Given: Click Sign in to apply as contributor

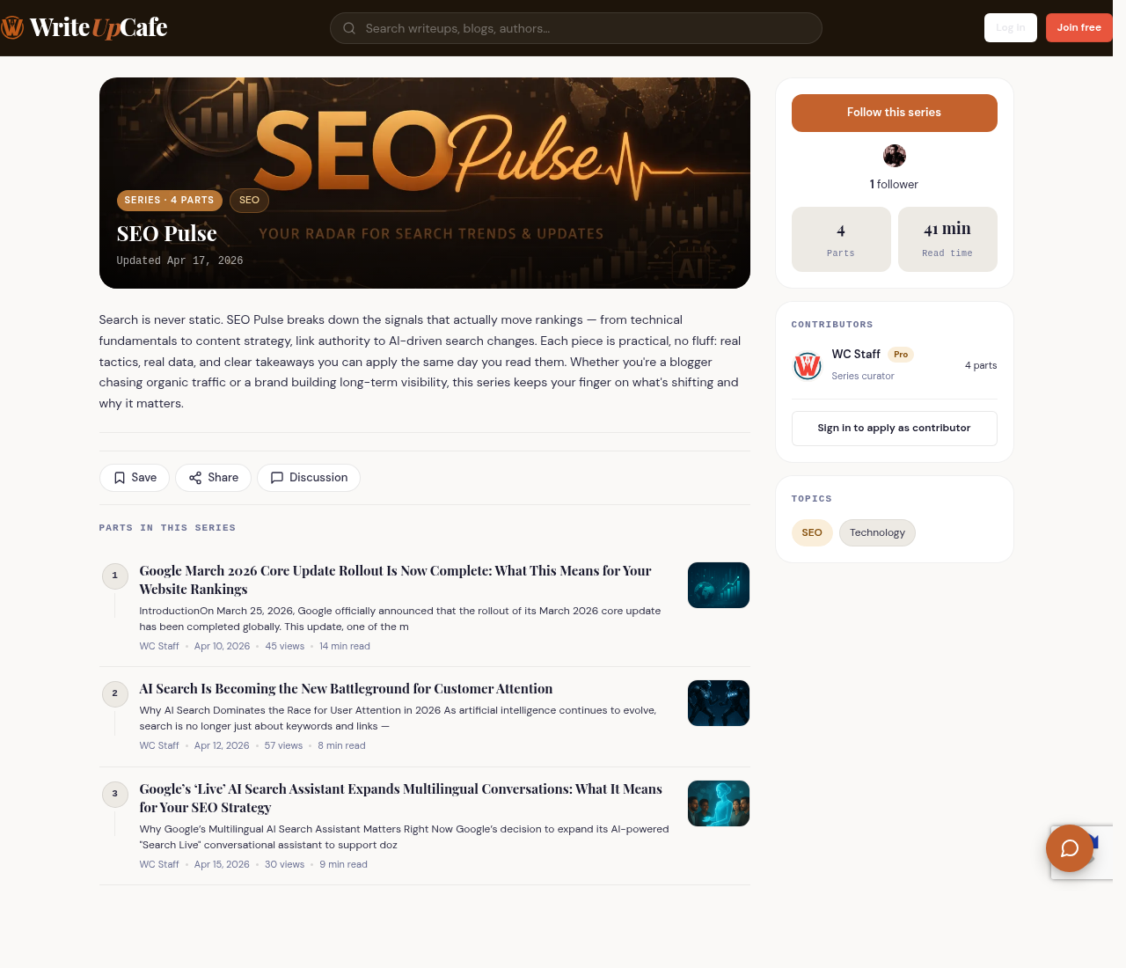Looking at the screenshot, I should pos(894,429).
